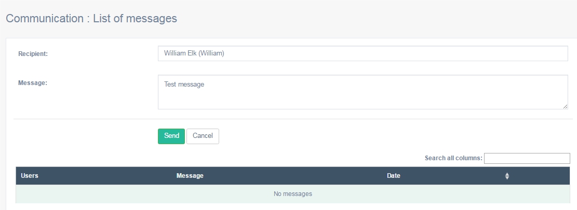Click the 'Test message' text in textarea

tap(184, 85)
